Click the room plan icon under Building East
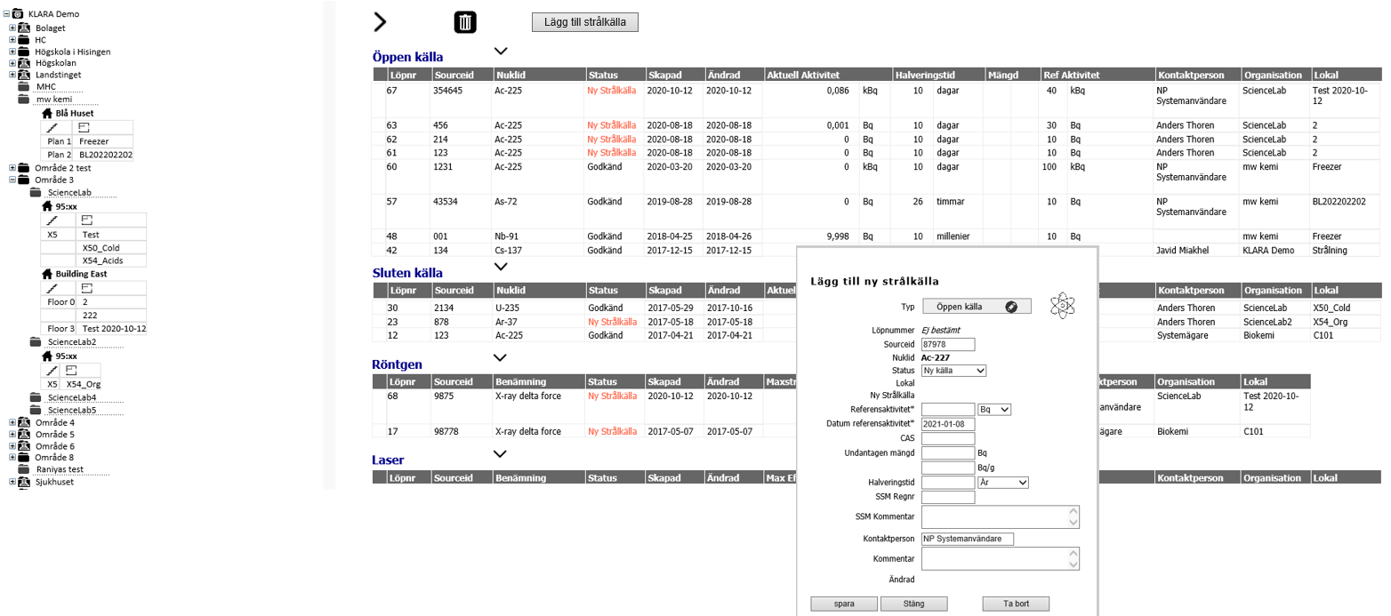 point(86,289)
